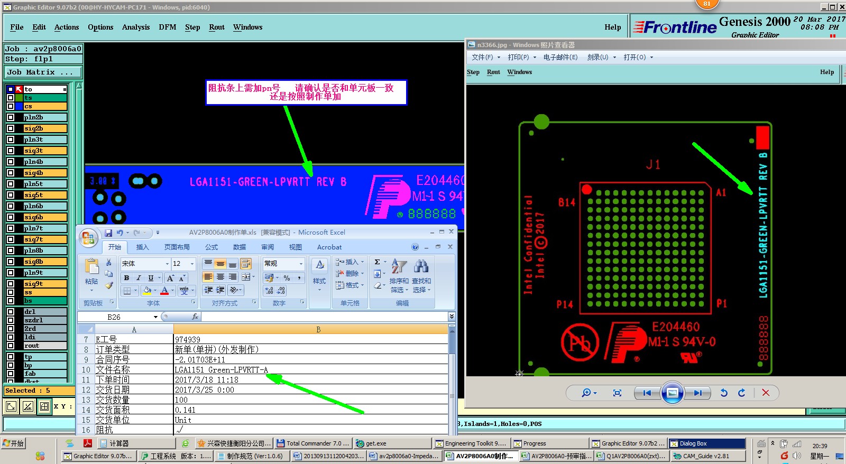Image resolution: width=846 pixels, height=464 pixels.
Task: Click Help in Genesis Graphic Editor menu bar
Action: [x=613, y=27]
